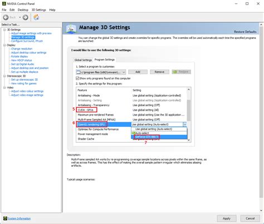
Task: Open Adjust image settings with preview
Action: point(31,33)
